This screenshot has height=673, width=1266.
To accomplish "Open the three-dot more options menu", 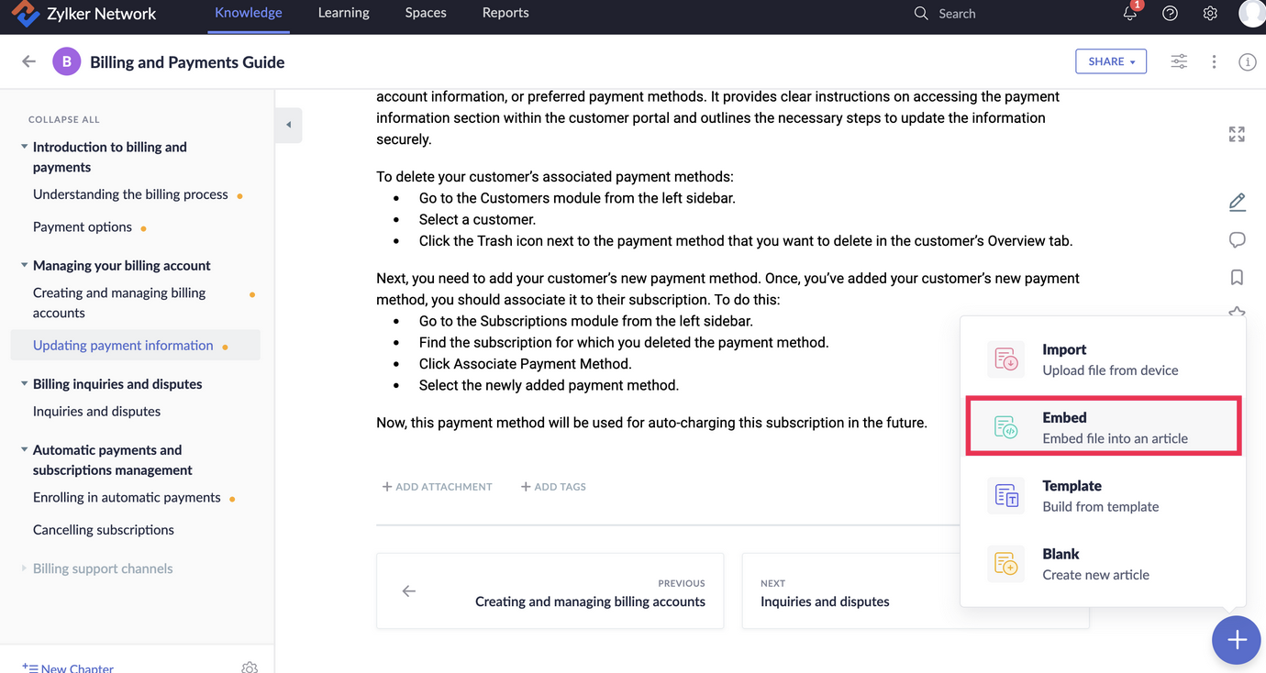I will pos(1214,61).
